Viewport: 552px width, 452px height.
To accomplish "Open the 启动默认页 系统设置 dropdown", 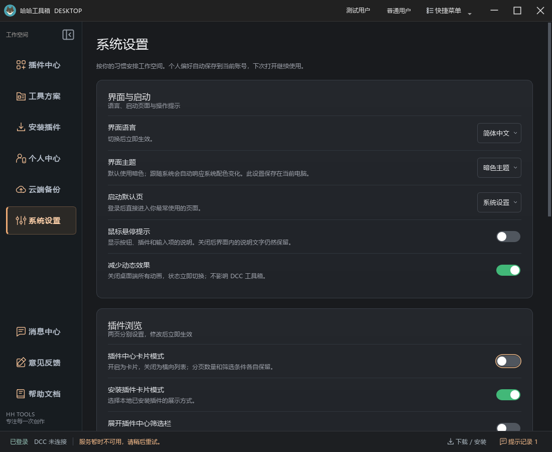I will 499,202.
